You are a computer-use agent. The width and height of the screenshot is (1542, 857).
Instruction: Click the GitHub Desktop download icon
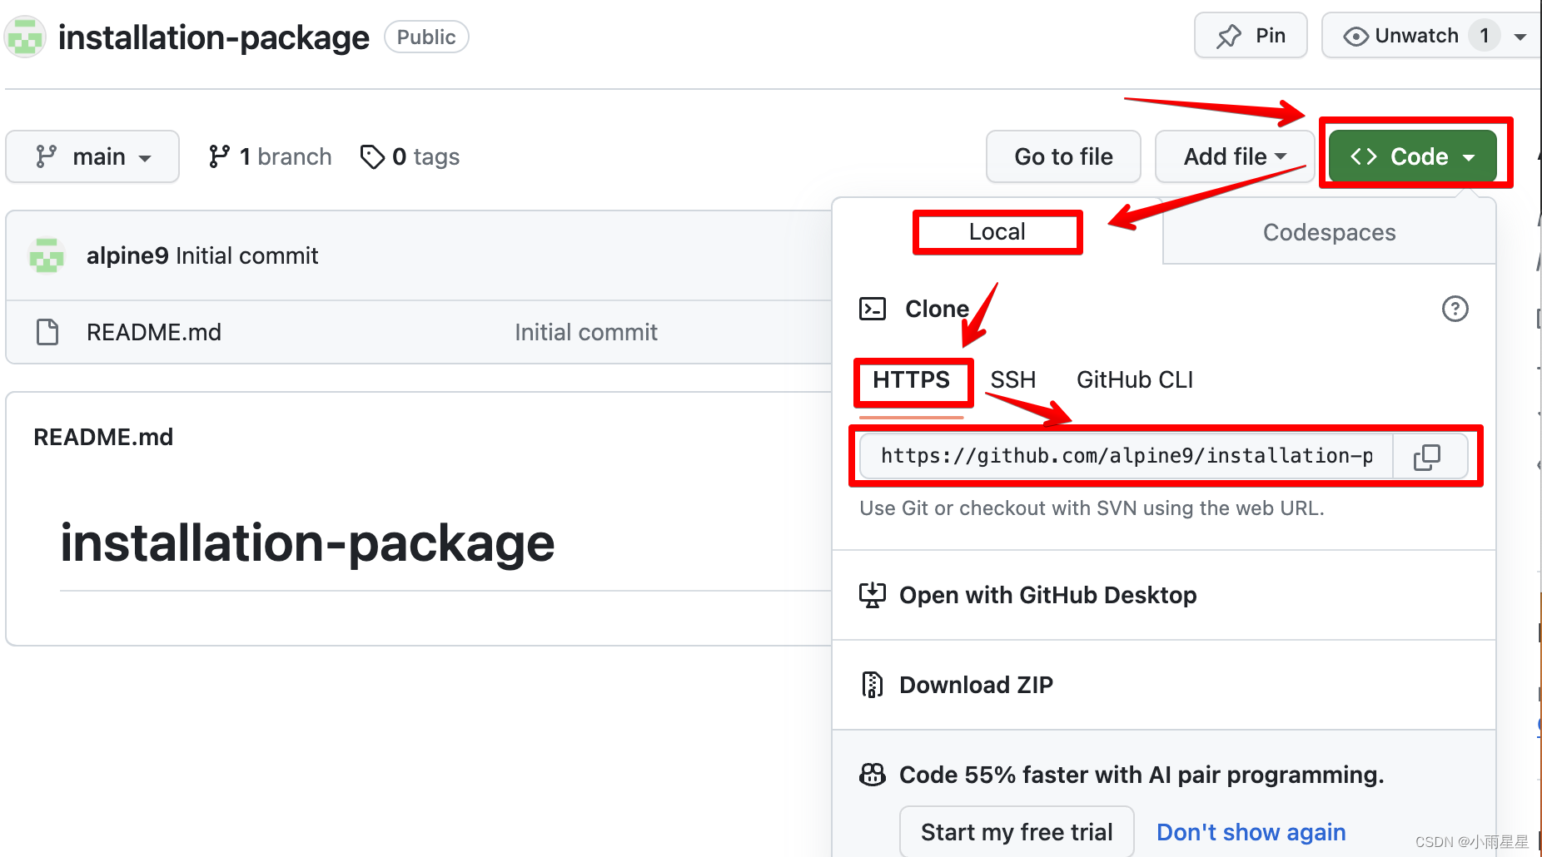[x=872, y=595]
